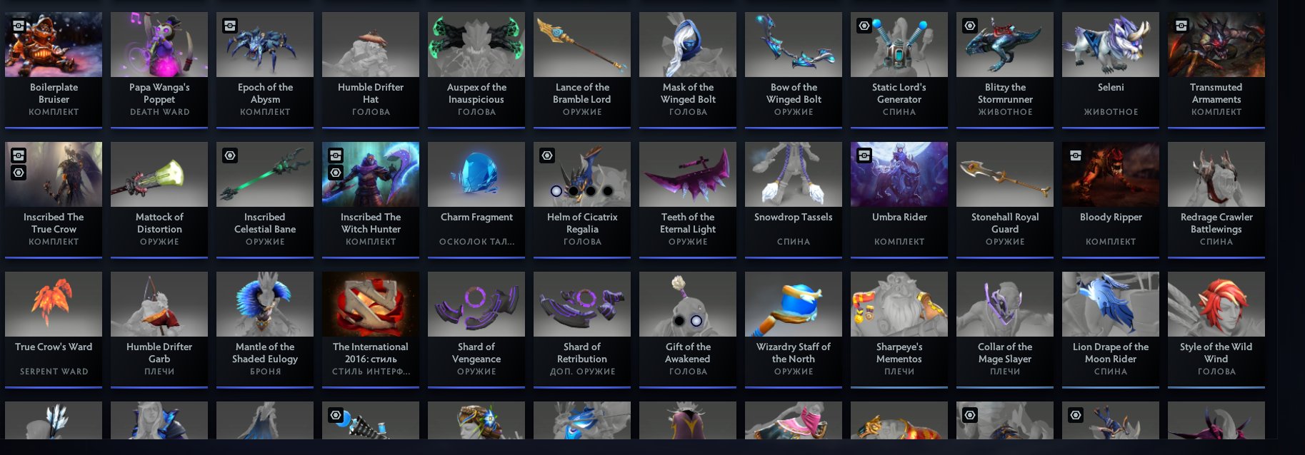1305x455 pixels.
Task: Choose the Shard of Vengeance weapon
Action: click(x=476, y=329)
